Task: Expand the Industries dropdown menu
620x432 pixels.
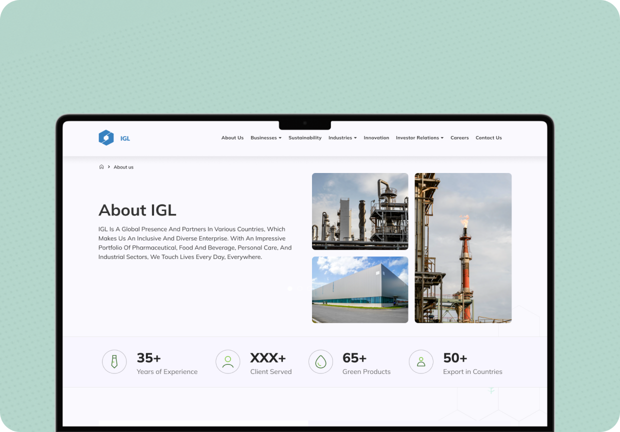Action: [342, 138]
